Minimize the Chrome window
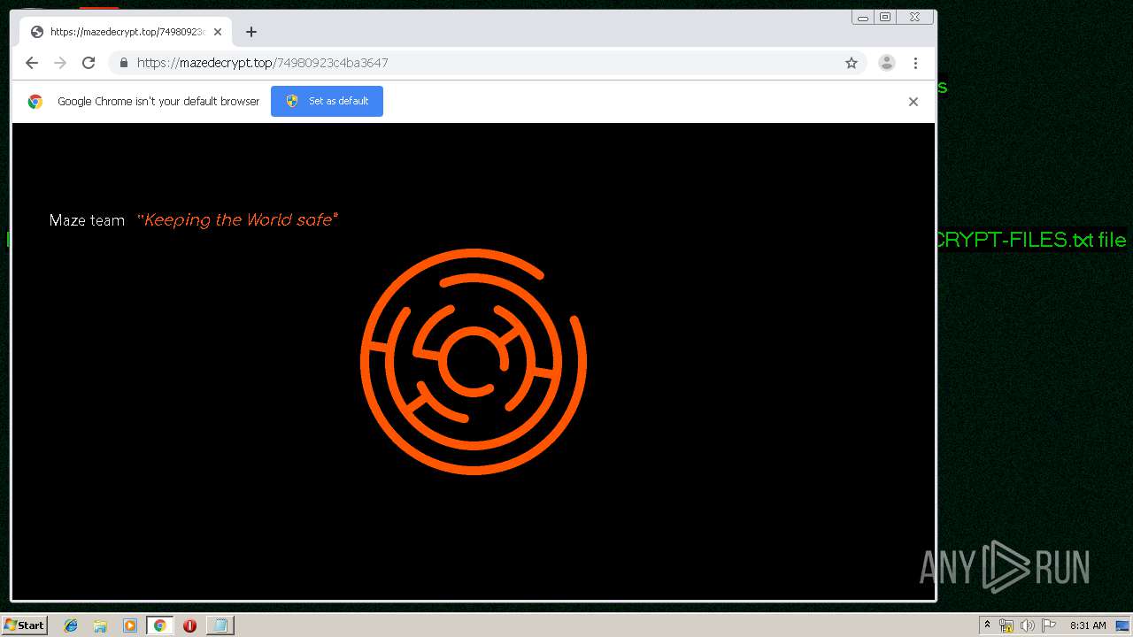1133x637 pixels. (x=863, y=17)
